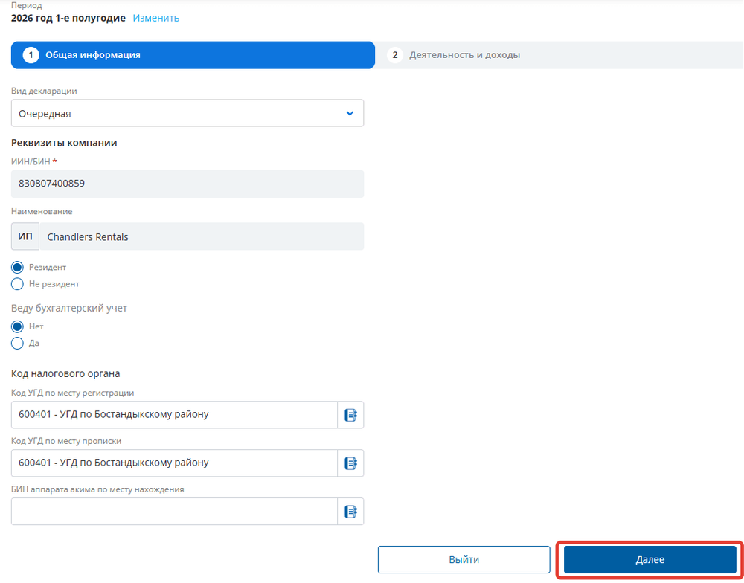This screenshot has height=583, width=744.
Task: Open reference book for акима БИН
Action: click(350, 512)
